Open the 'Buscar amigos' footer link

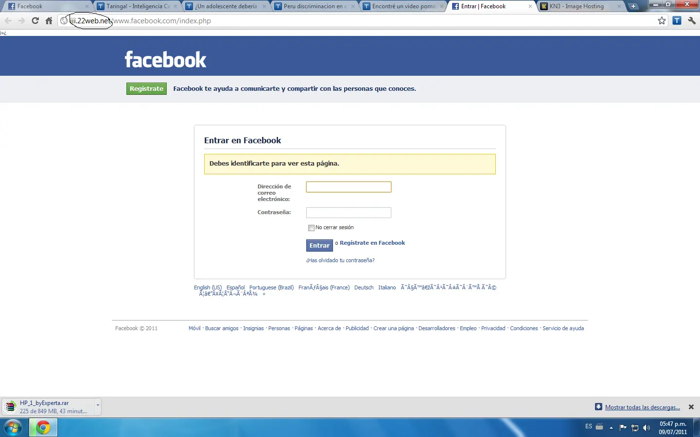click(222, 328)
